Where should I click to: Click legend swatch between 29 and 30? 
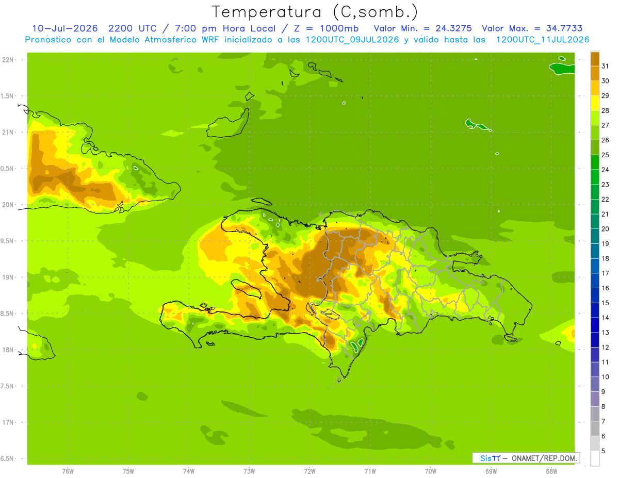click(595, 88)
